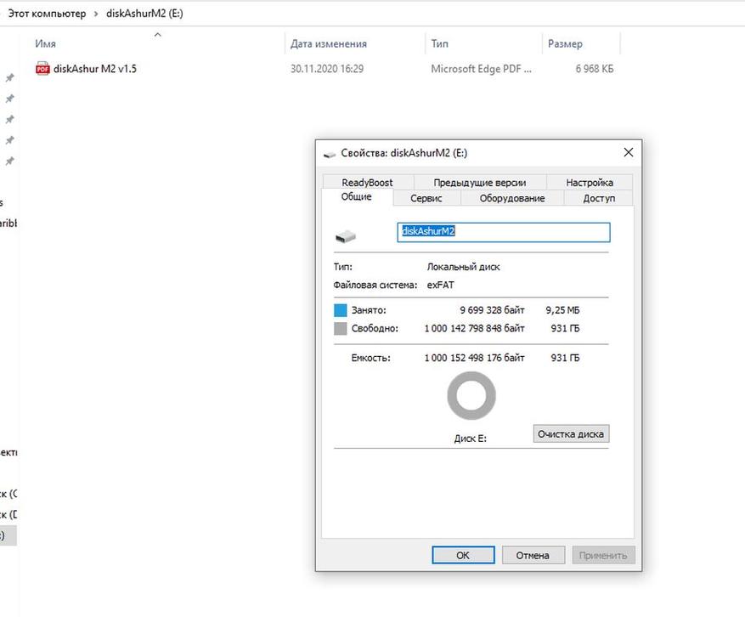Click the volume label field diskAshurM2

[x=504, y=233]
